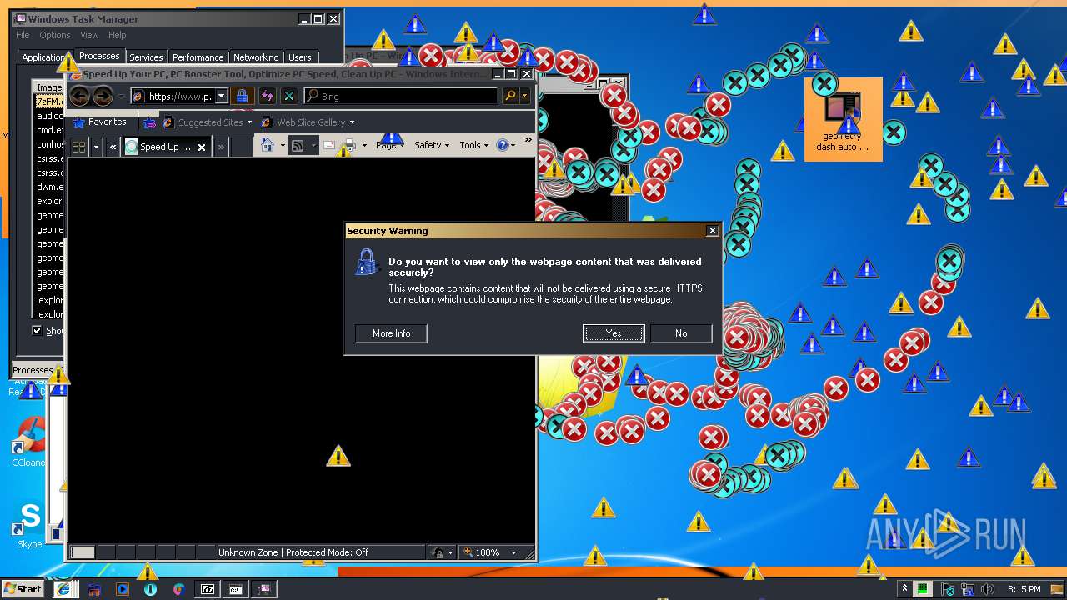This screenshot has height=600, width=1067.
Task: Switch to Task Manager Networking tab
Action: [x=256, y=57]
